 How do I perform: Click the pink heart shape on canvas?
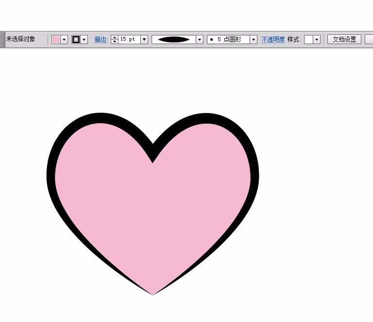tap(152, 204)
